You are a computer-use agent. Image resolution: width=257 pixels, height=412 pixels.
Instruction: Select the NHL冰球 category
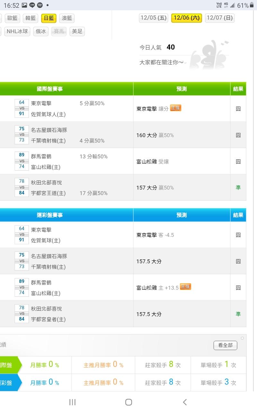(17, 32)
